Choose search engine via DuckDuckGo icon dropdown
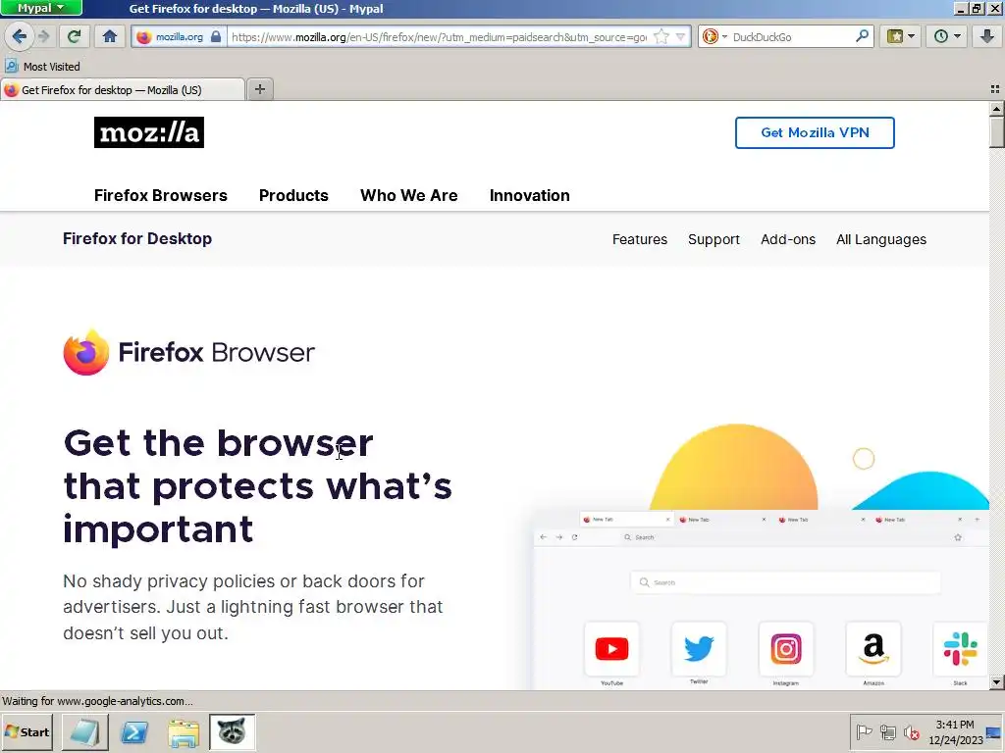Viewport: 1005px width, 753px height. [714, 36]
